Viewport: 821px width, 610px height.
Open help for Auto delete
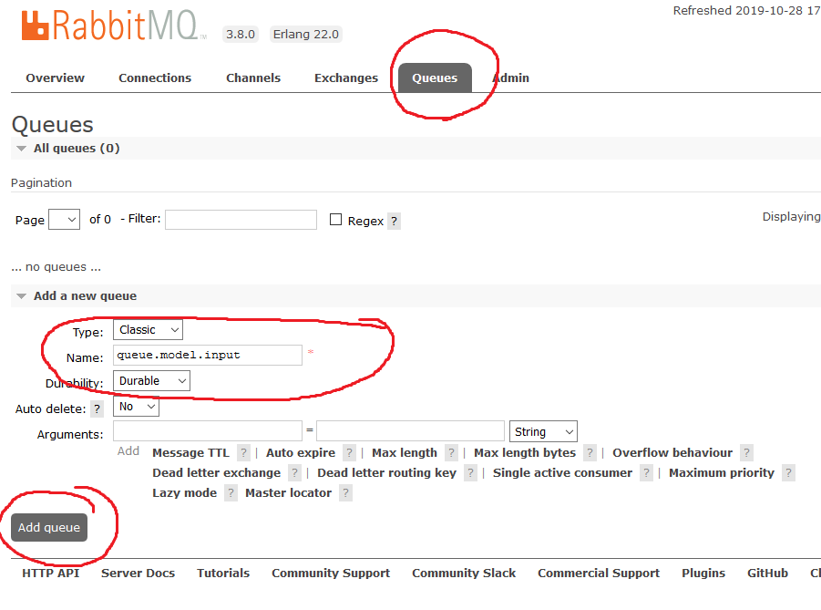click(97, 408)
